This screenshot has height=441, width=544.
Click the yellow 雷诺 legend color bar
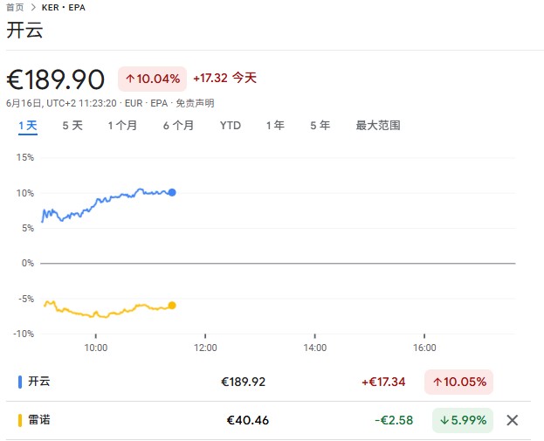(20, 421)
